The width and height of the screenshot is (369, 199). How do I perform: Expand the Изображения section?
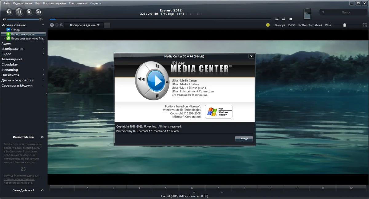click(x=43, y=49)
